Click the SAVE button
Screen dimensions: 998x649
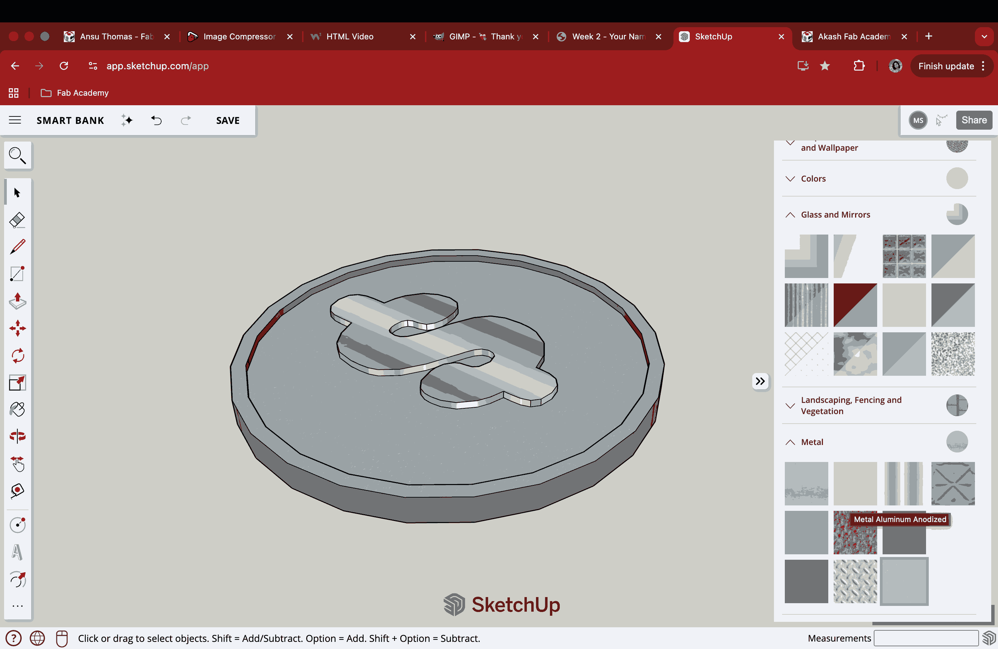click(x=228, y=120)
